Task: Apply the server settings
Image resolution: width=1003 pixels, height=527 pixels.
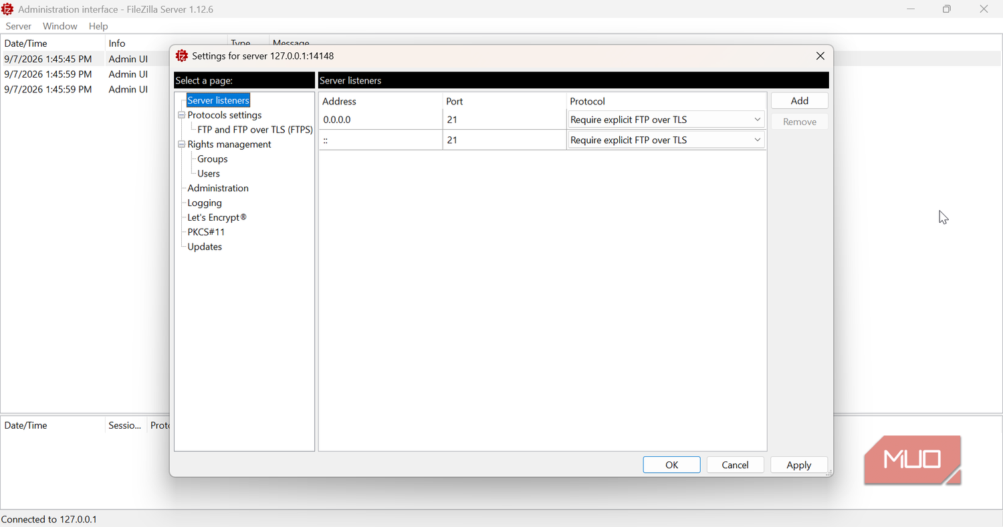Action: (x=799, y=465)
